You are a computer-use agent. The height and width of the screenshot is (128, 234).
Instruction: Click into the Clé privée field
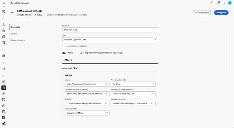87,94
